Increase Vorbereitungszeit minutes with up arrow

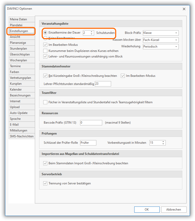tap(163, 141)
